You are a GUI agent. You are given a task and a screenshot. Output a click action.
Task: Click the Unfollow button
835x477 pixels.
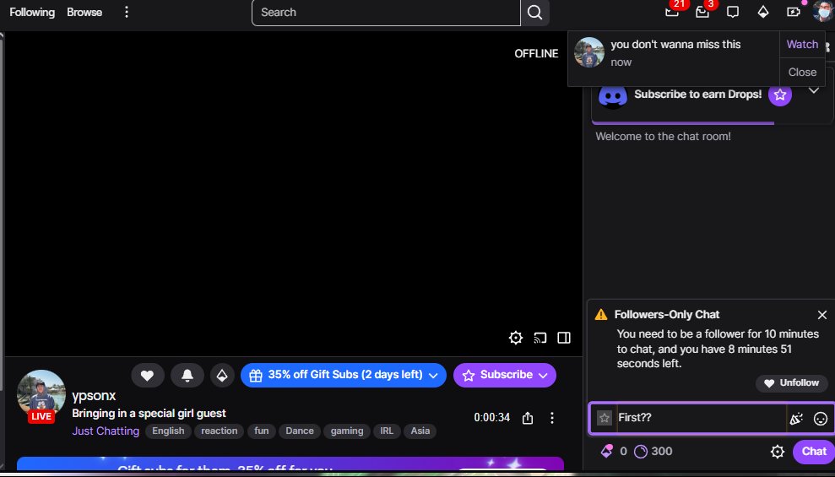[792, 382]
